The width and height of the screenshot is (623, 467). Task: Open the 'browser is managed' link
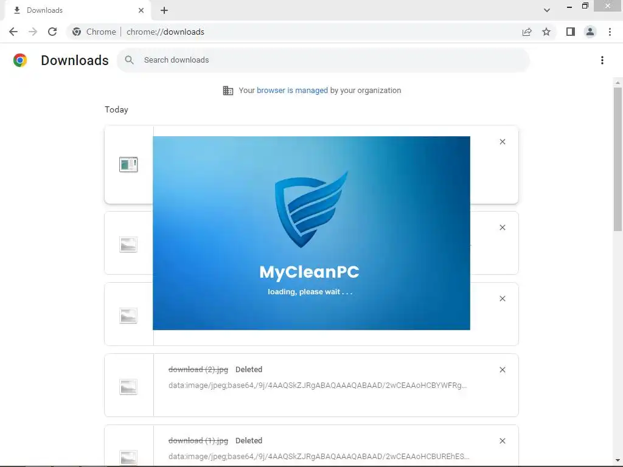(292, 91)
